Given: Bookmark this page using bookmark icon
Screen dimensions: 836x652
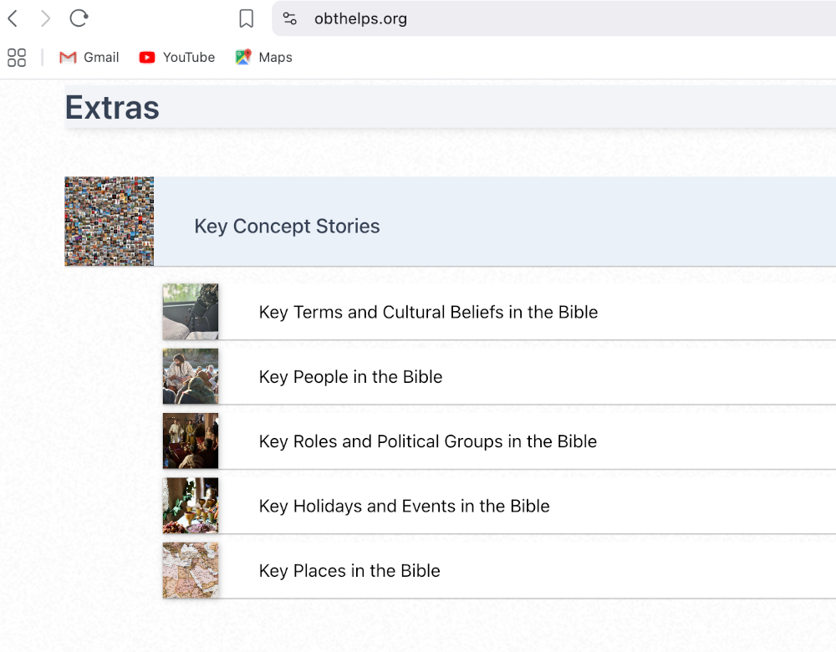Looking at the screenshot, I should 246,18.
